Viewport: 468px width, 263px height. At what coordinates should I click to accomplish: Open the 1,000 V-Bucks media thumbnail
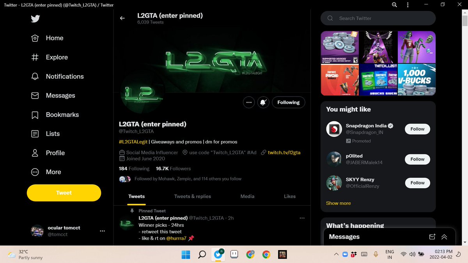[x=417, y=80]
